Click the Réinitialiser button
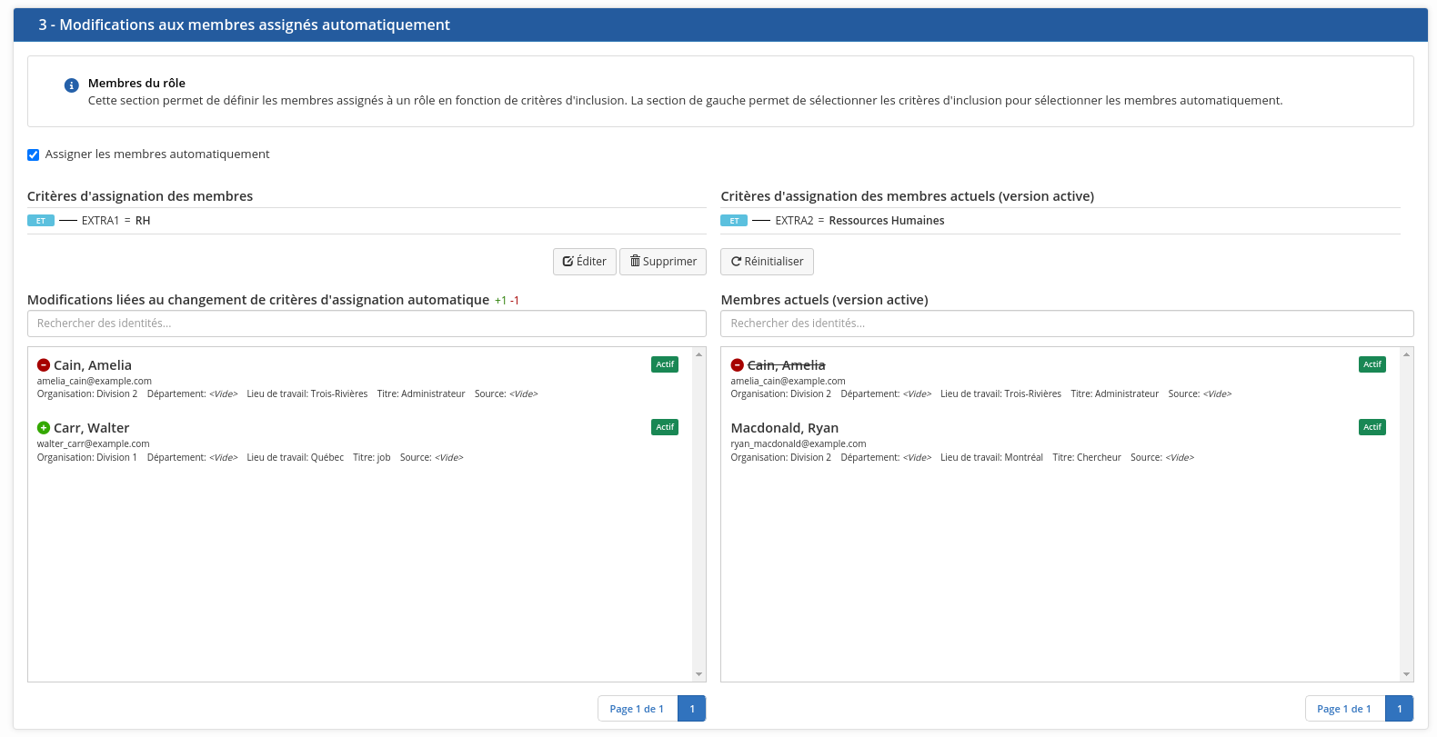This screenshot has width=1437, height=737. point(767,262)
